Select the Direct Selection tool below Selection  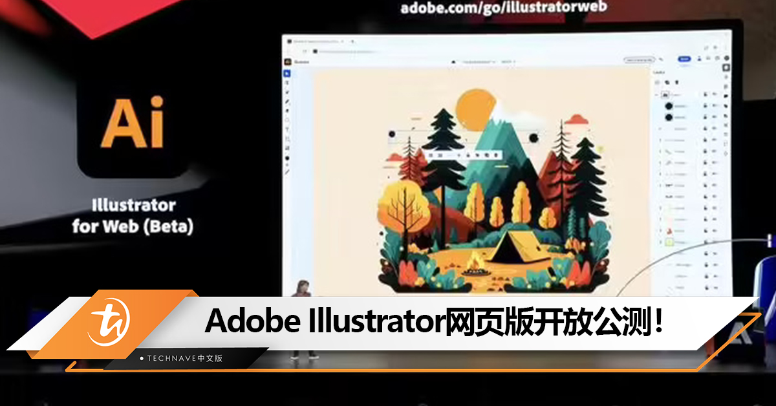287,83
